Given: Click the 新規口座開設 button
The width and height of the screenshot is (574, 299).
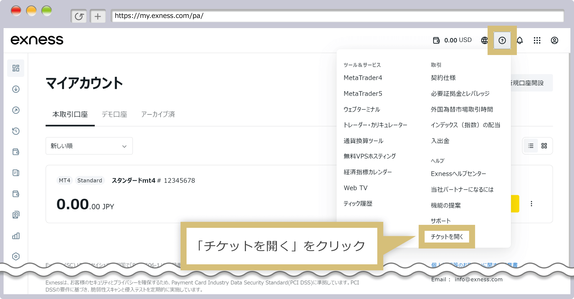Looking at the screenshot, I should click(x=532, y=83).
